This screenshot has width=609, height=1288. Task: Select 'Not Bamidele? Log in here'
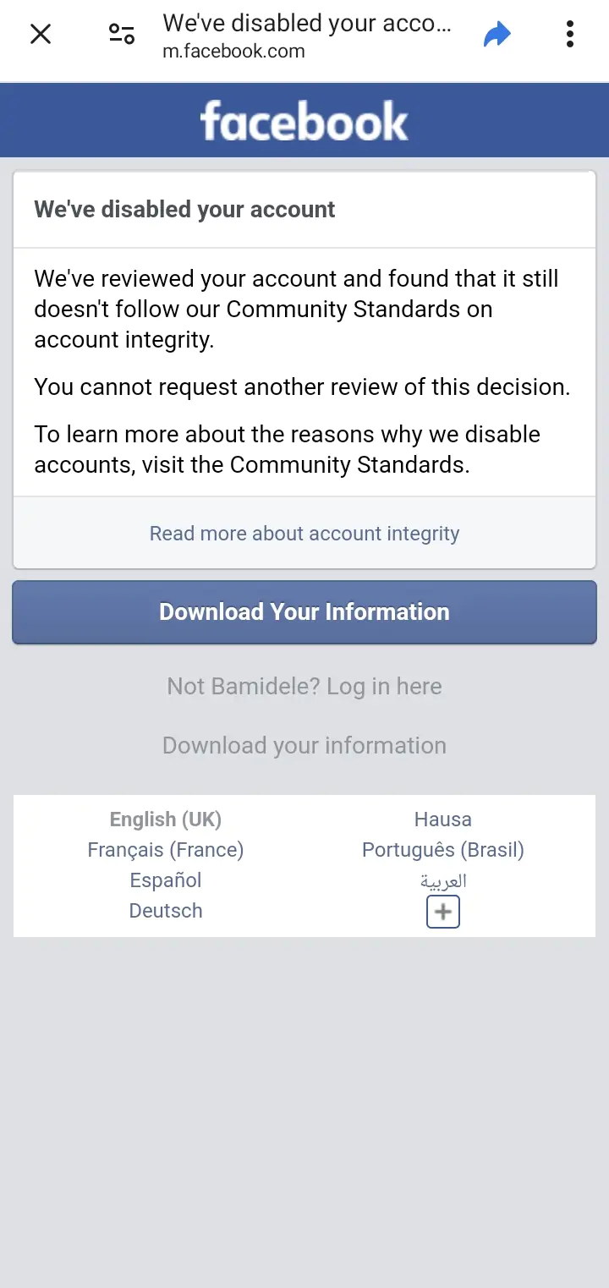click(x=304, y=686)
